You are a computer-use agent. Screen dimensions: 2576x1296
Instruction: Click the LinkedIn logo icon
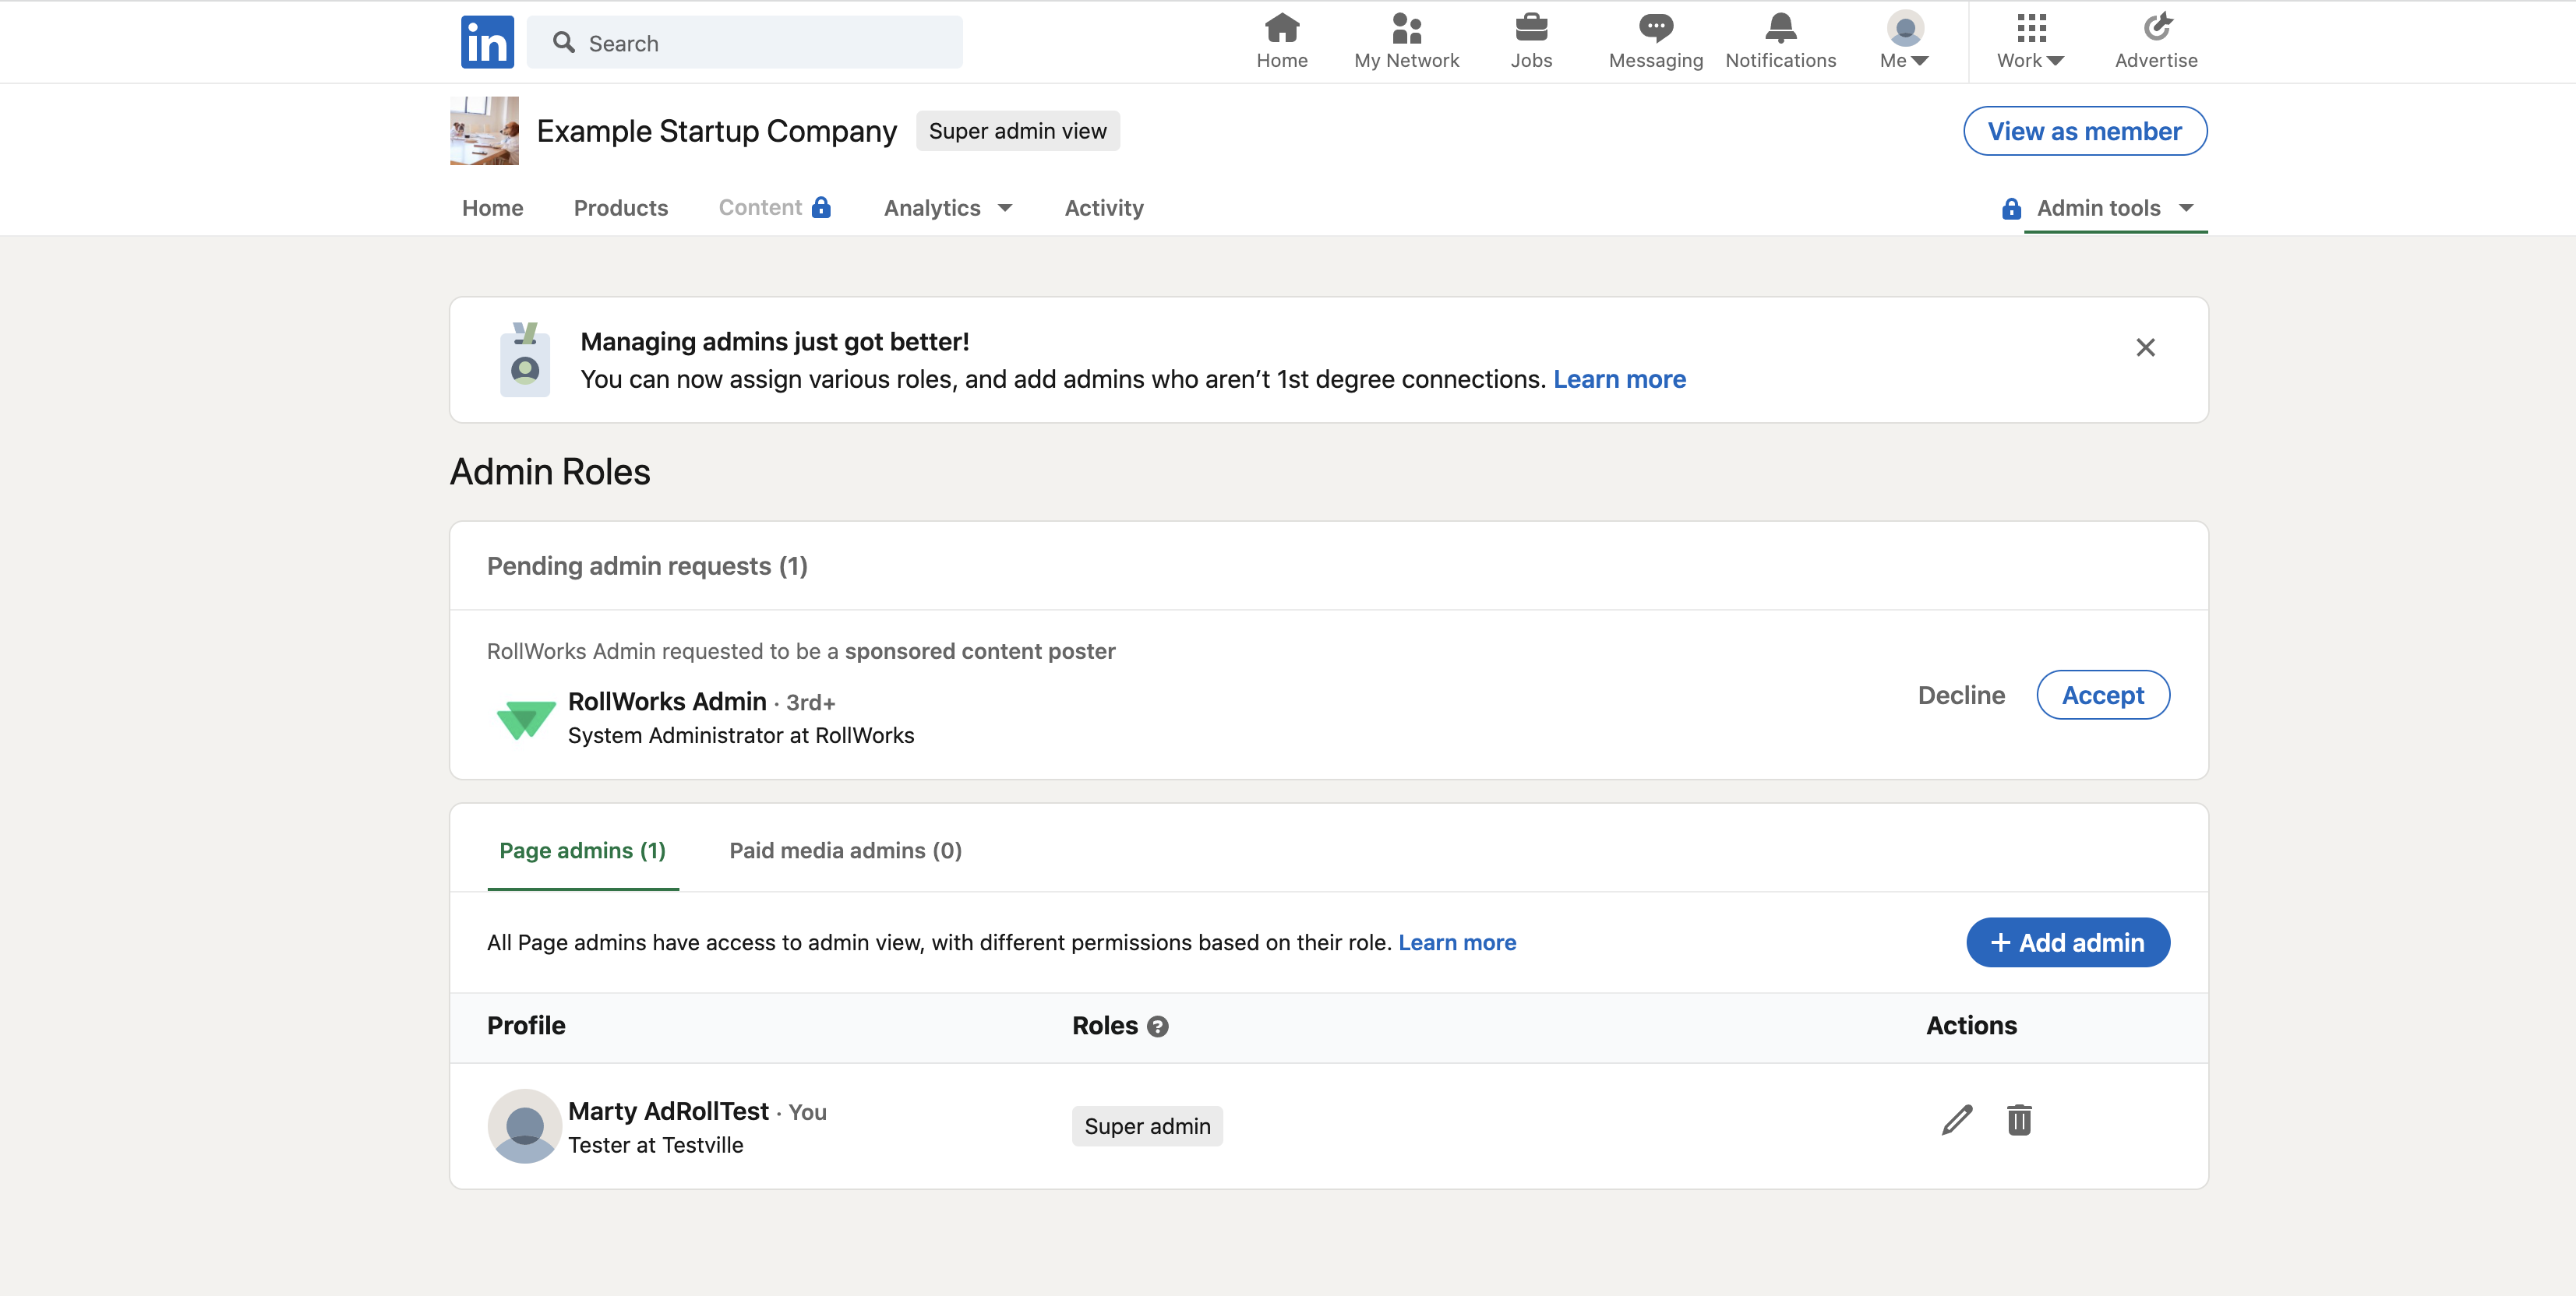pos(487,42)
